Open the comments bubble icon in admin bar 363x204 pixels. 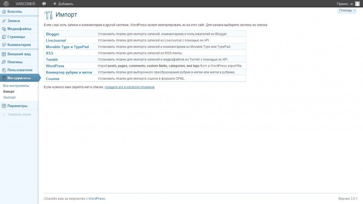click(x=44, y=4)
